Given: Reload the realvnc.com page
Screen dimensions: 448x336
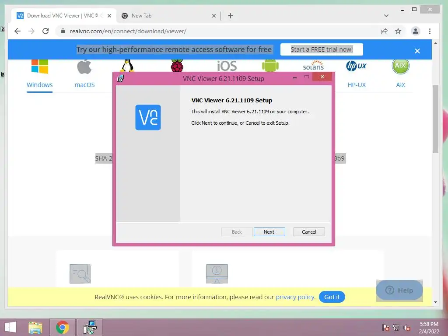Looking at the screenshot, I should tap(45, 31).
